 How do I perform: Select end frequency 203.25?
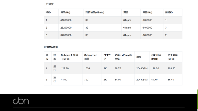(171, 68)
